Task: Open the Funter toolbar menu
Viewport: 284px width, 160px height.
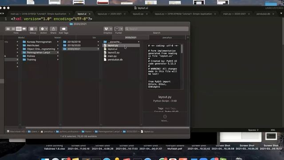Action: [x=118, y=29]
